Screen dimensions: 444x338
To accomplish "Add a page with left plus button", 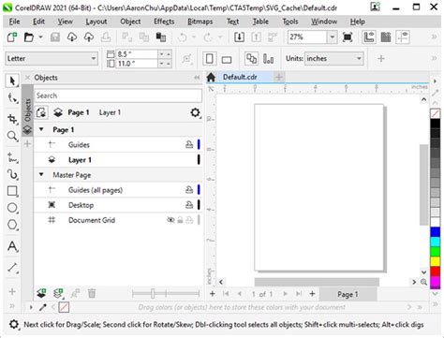I will pos(213,294).
